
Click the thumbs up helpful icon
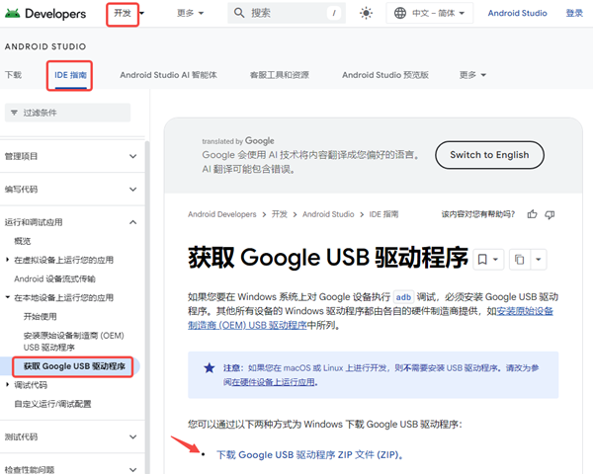coord(532,214)
